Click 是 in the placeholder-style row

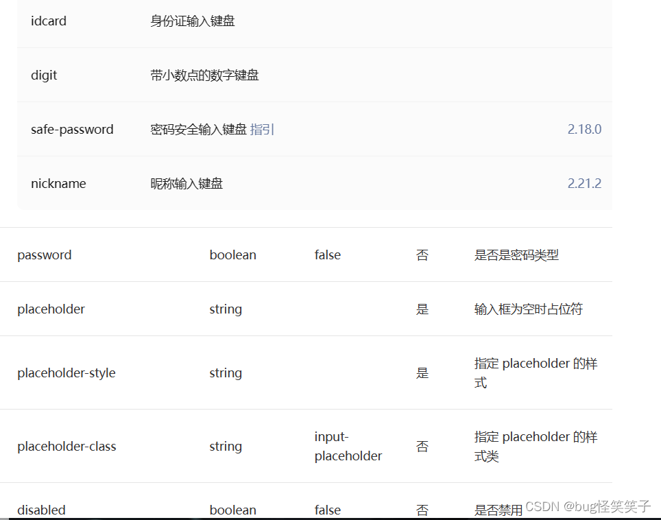(422, 373)
